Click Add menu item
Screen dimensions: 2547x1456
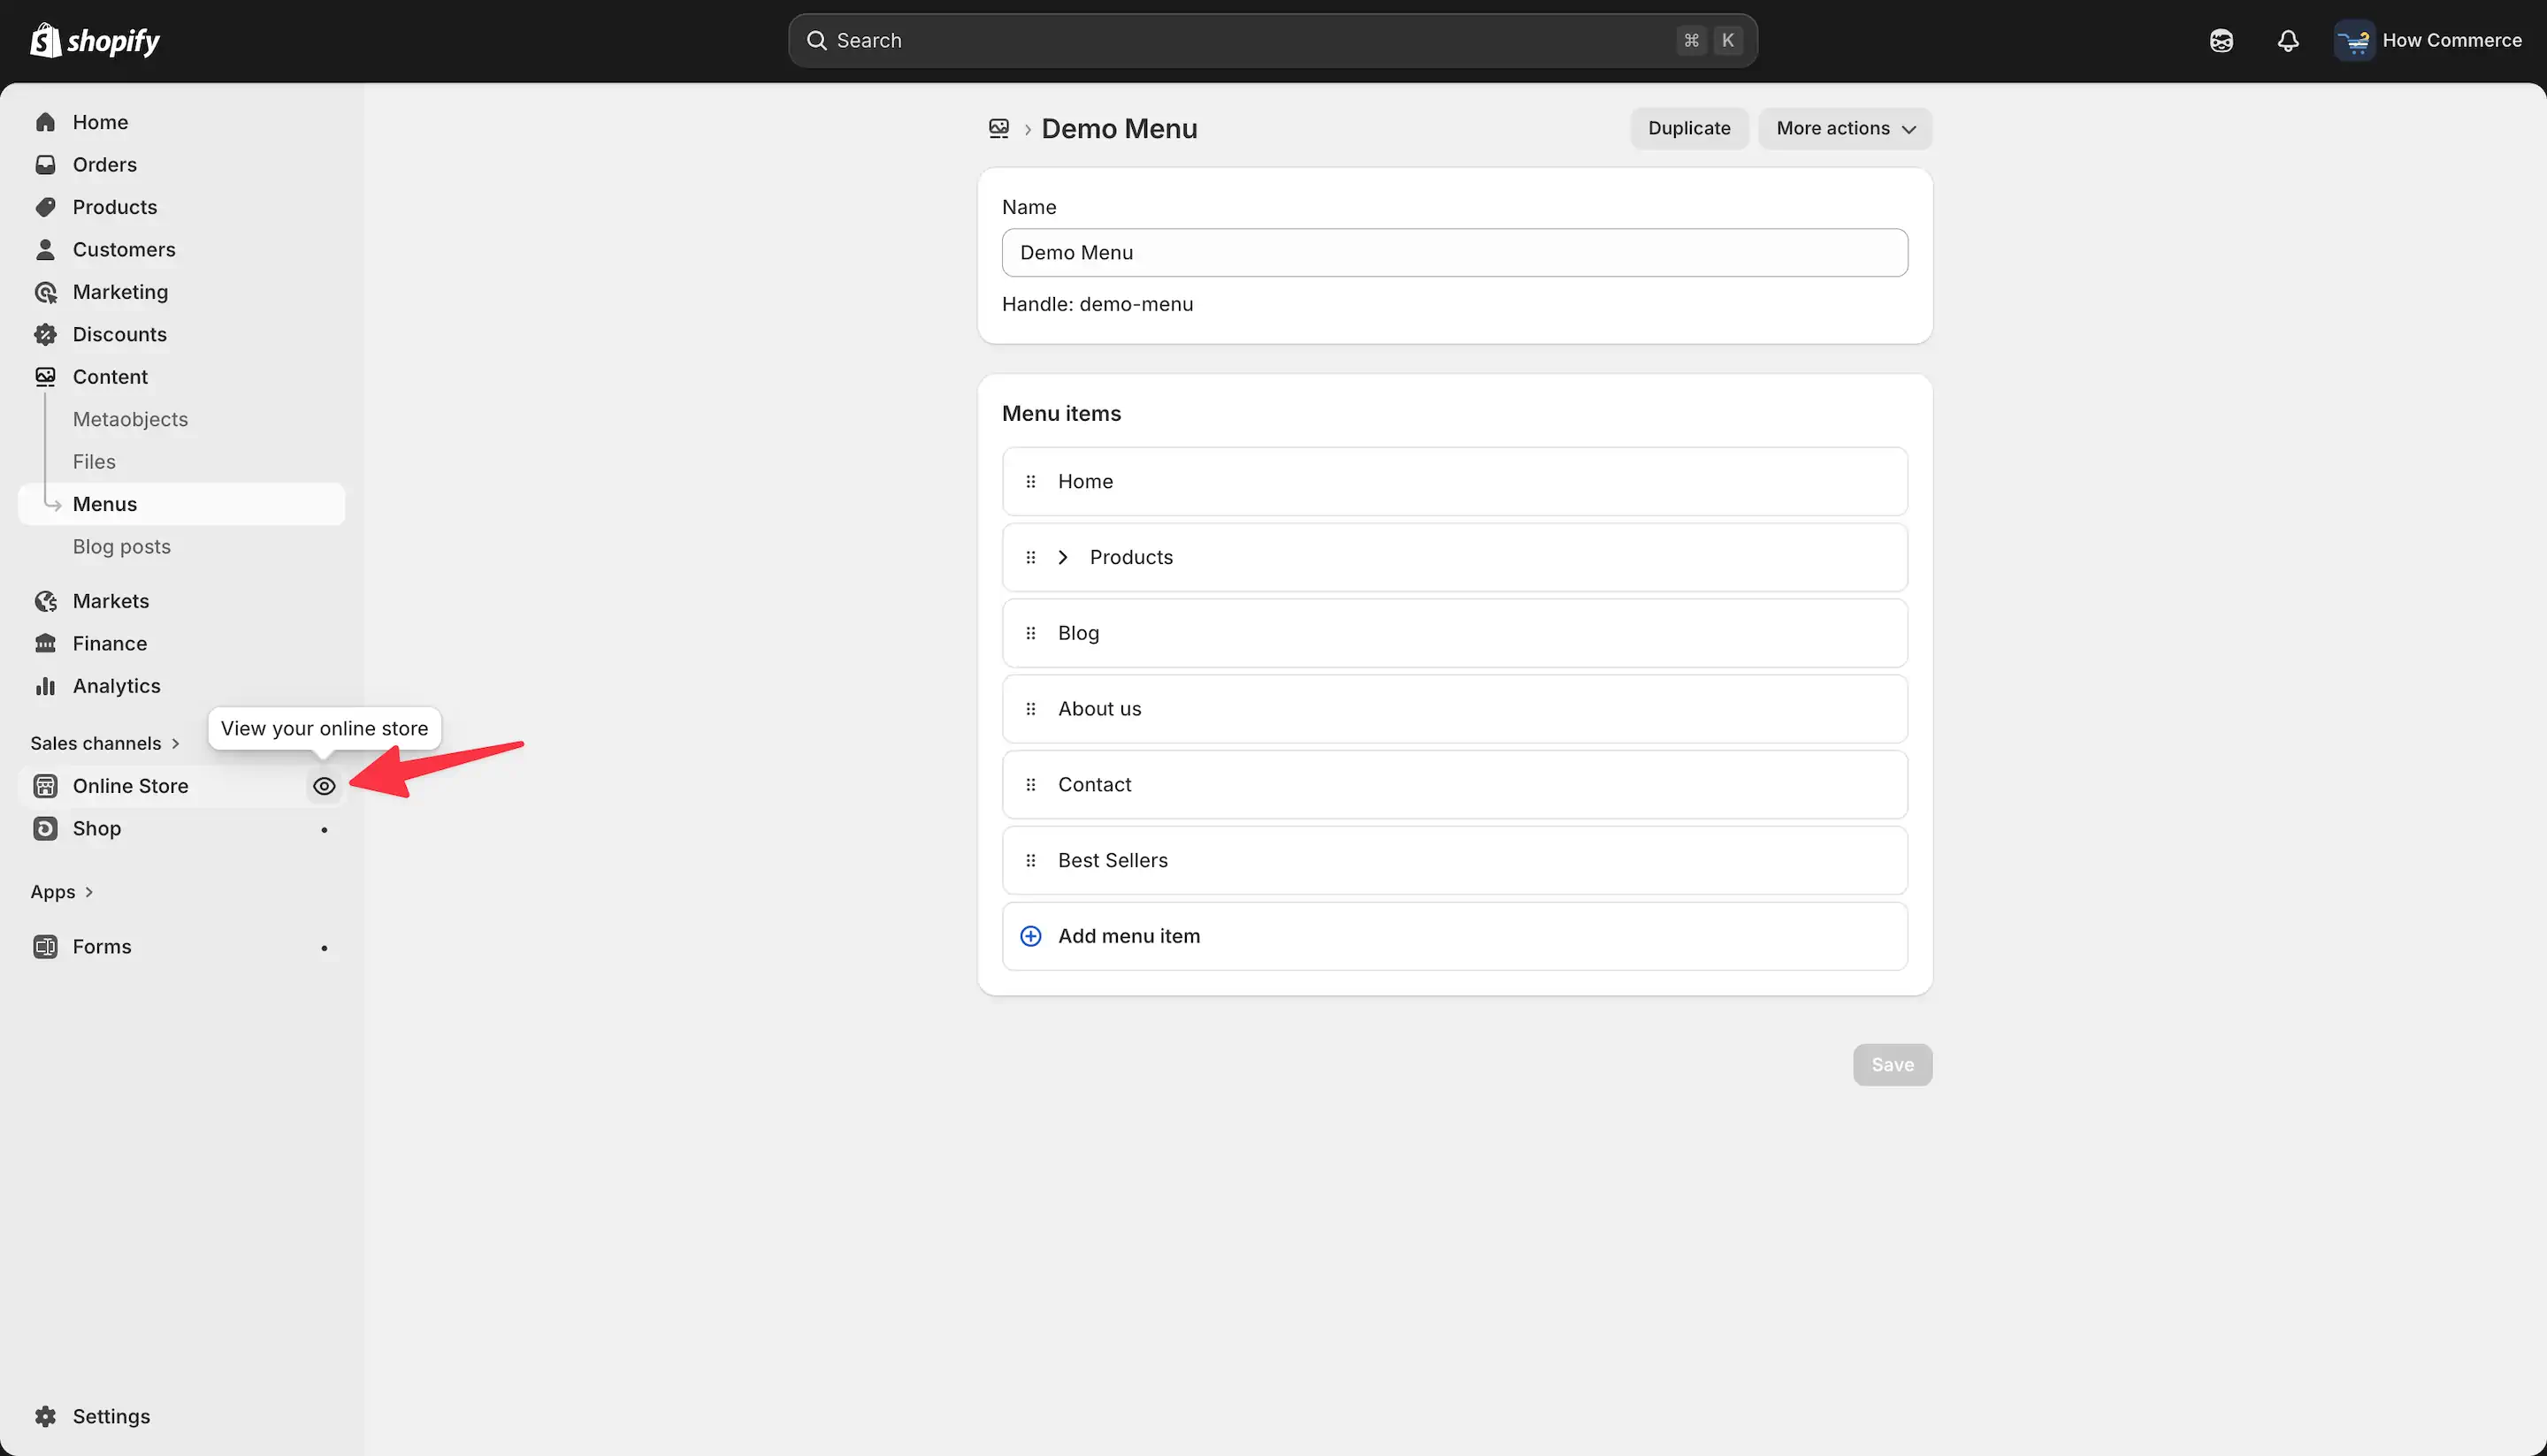coord(1454,936)
